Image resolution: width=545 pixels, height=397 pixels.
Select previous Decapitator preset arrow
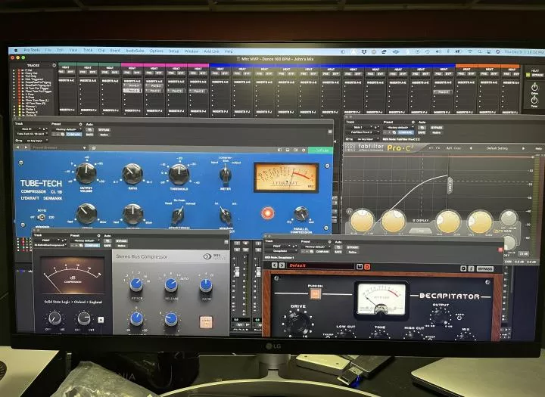point(274,265)
